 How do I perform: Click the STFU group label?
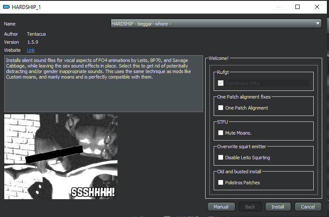223,122
